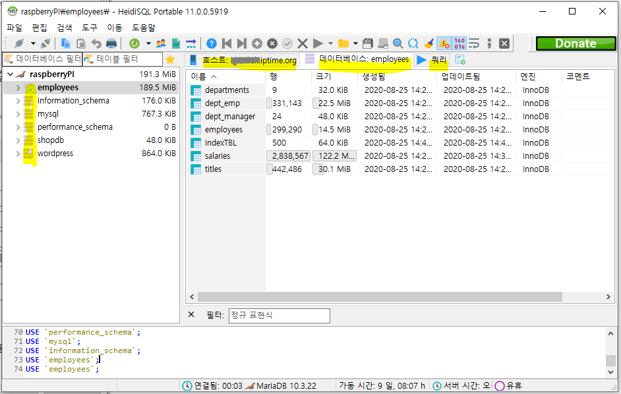The width and height of the screenshot is (621, 394).
Task: Toggle binary data display 100 010 icon
Action: 459,43
